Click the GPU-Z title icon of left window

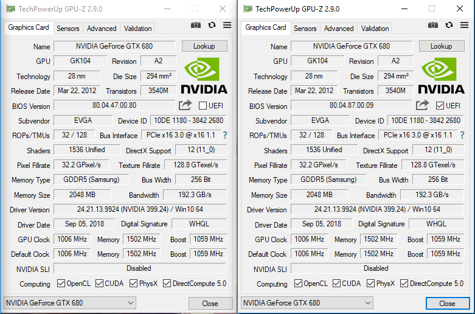click(10, 9)
